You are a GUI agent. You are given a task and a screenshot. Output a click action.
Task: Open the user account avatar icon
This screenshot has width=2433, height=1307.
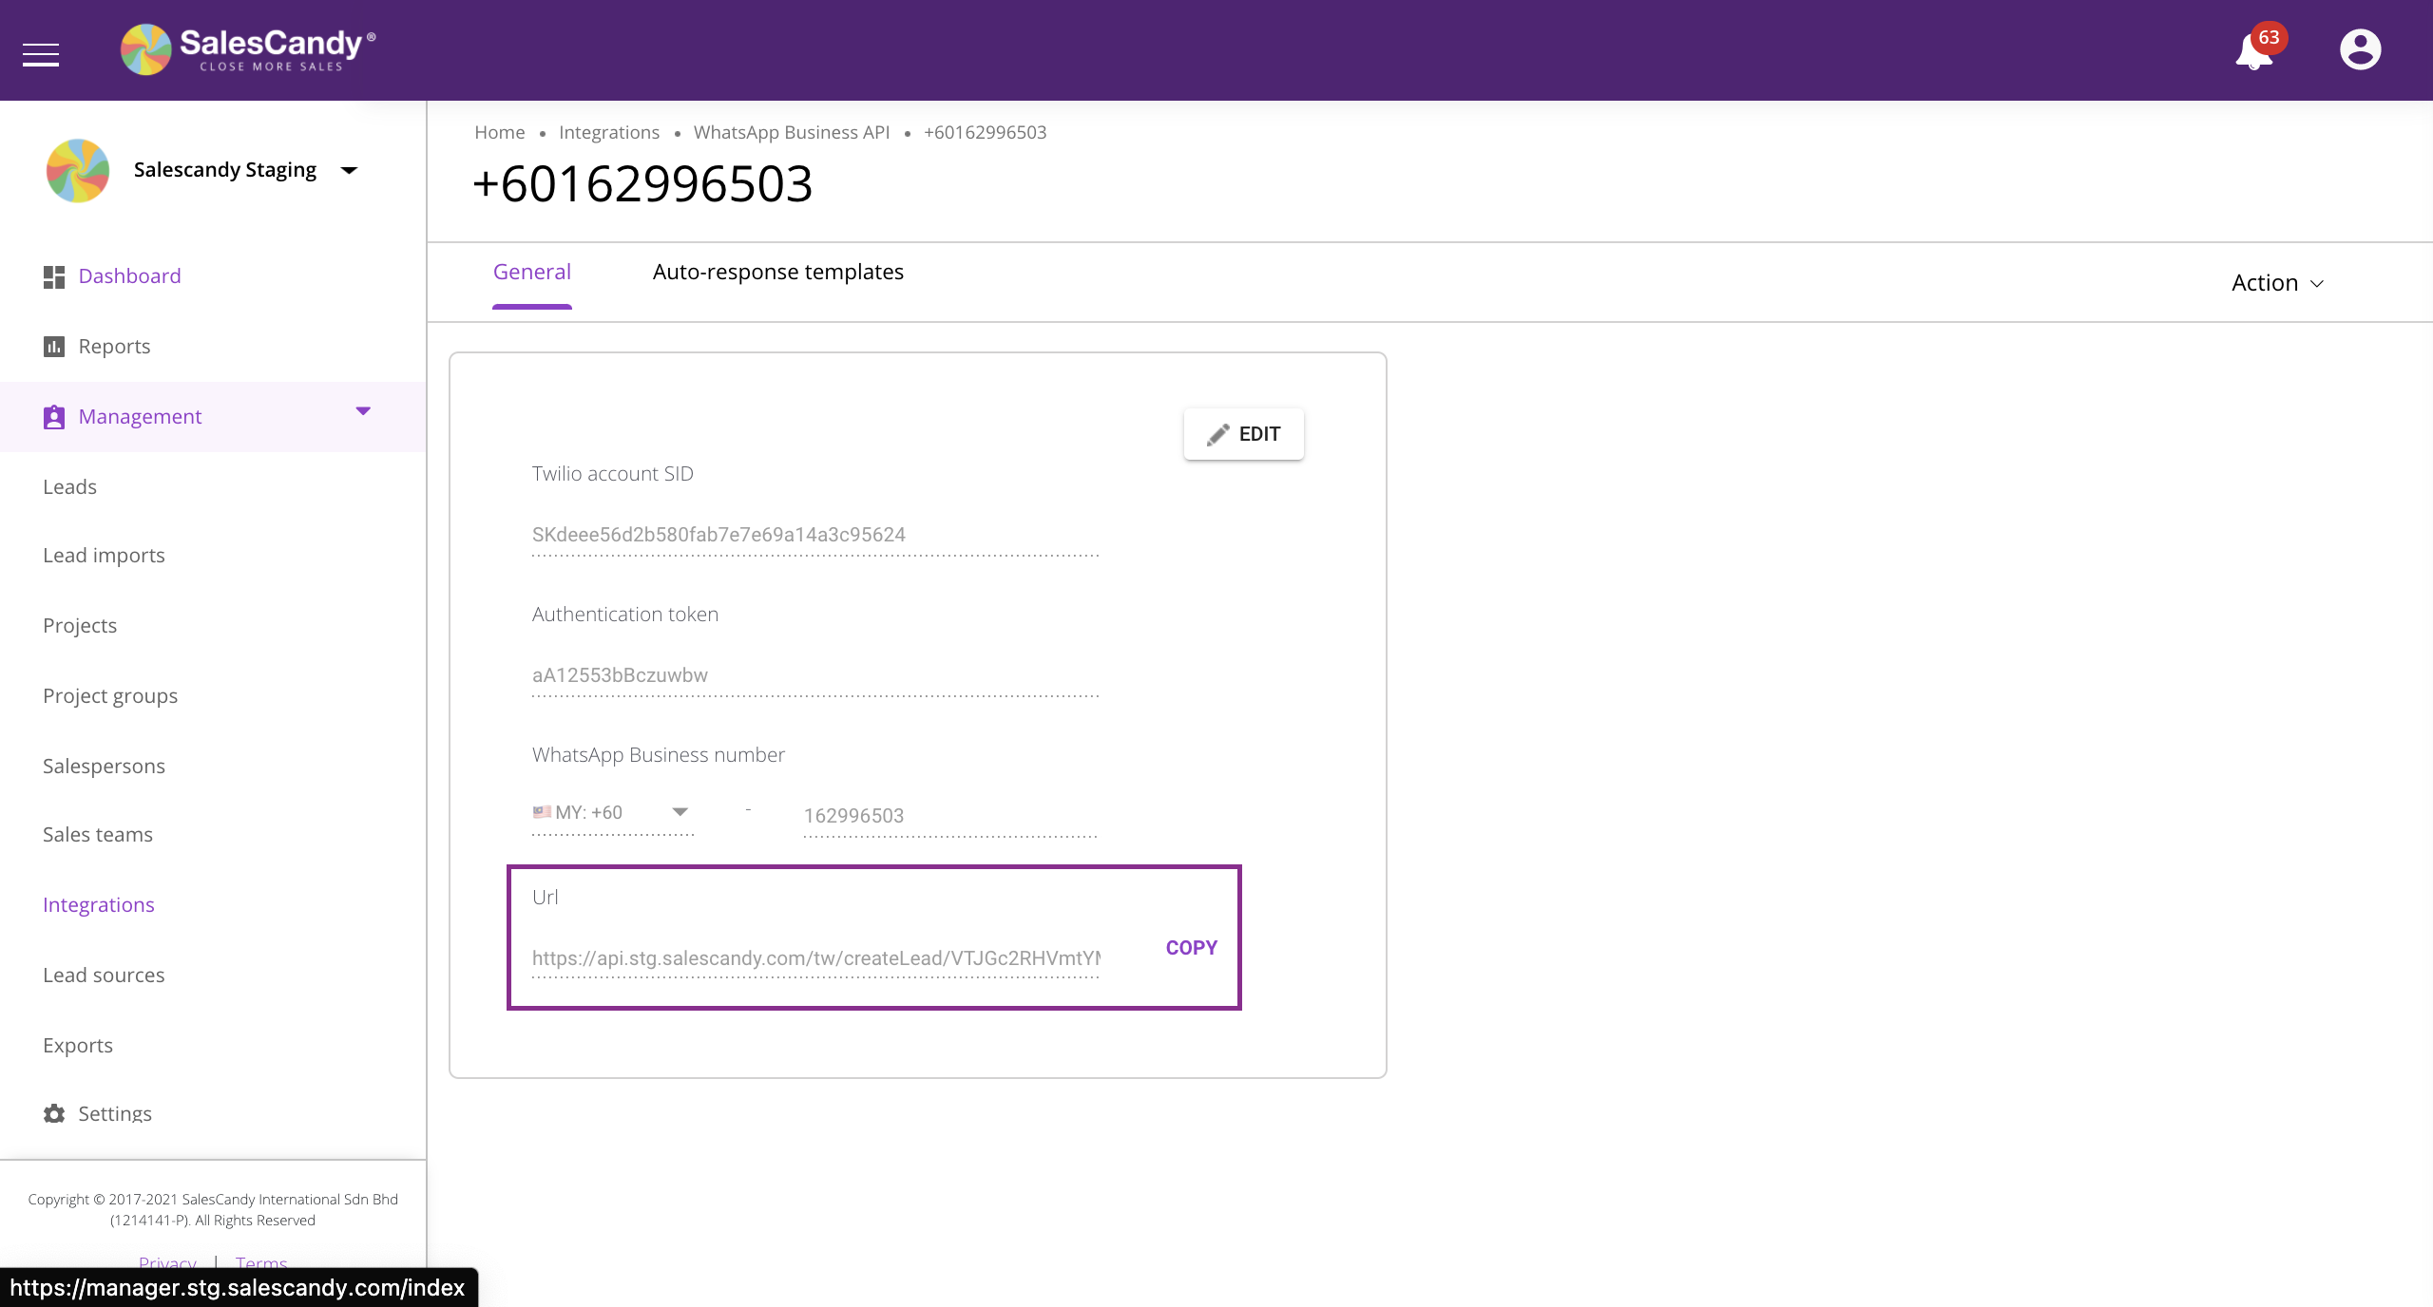pos(2360,49)
